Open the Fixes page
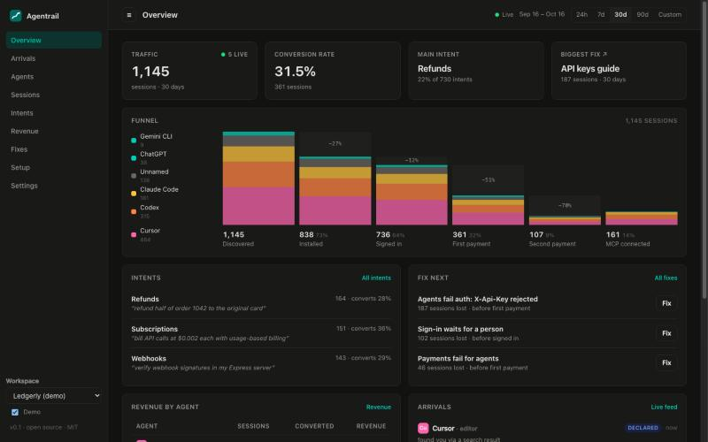The image size is (708, 442). pos(54,149)
